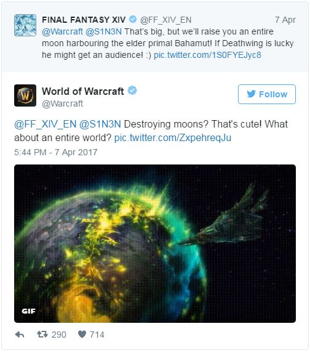
Task: Click the reply arrow icon
Action: coord(20,335)
